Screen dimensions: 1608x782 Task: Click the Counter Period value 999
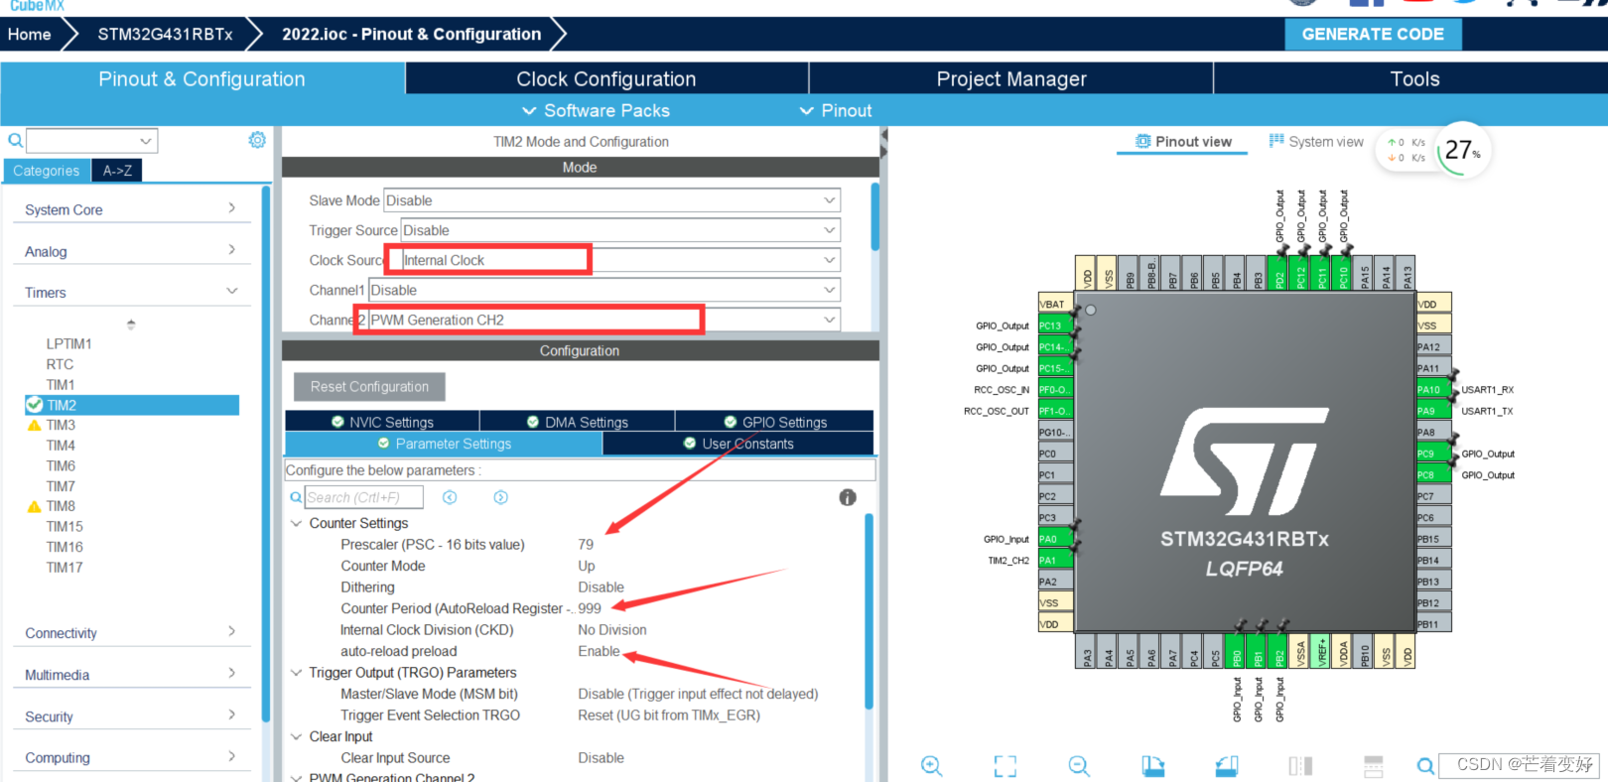(590, 608)
